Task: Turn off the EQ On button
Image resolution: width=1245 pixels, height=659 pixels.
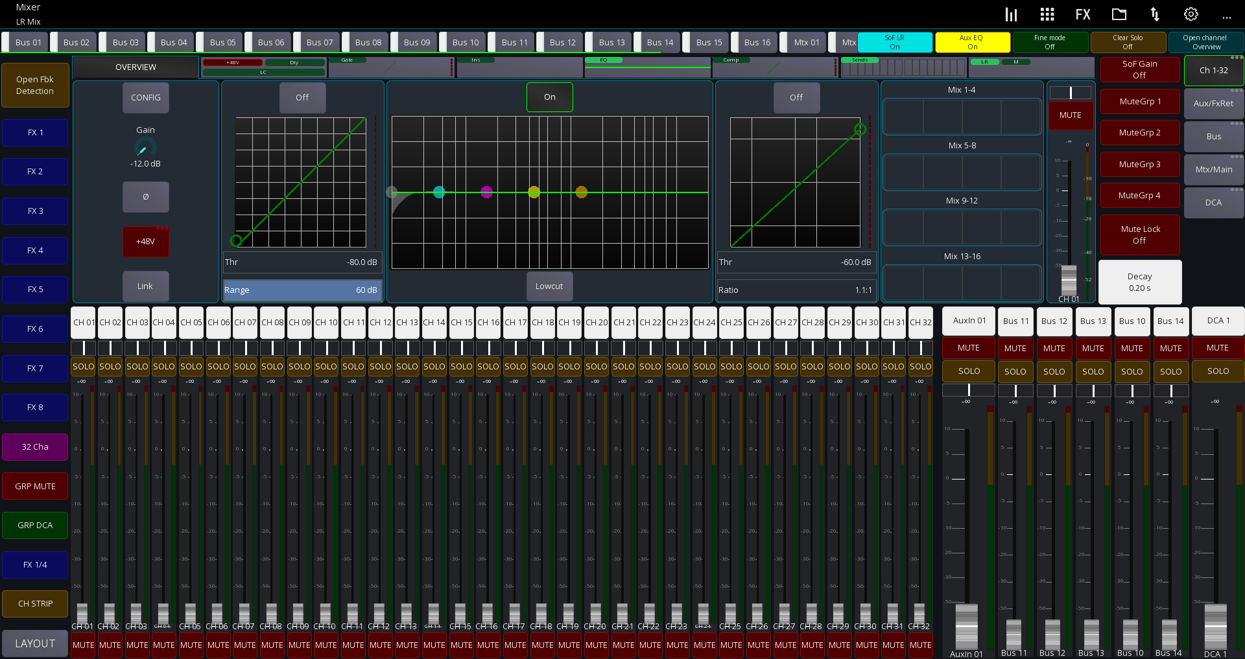Action: click(x=550, y=97)
